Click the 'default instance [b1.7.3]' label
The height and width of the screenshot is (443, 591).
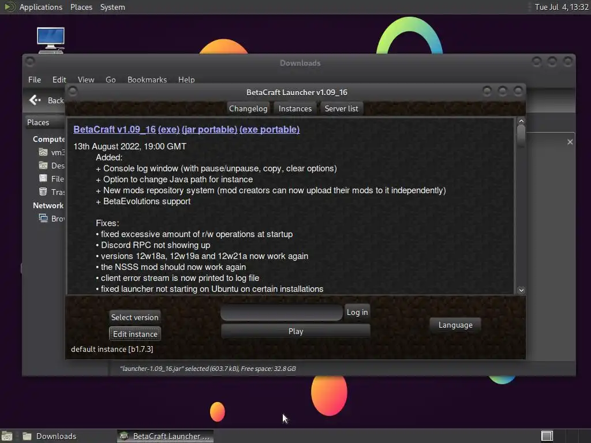pyautogui.click(x=112, y=349)
